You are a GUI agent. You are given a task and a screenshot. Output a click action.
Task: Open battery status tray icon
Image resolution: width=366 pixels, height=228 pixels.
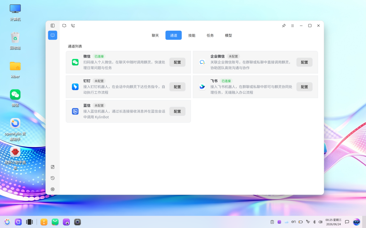pos(301,222)
